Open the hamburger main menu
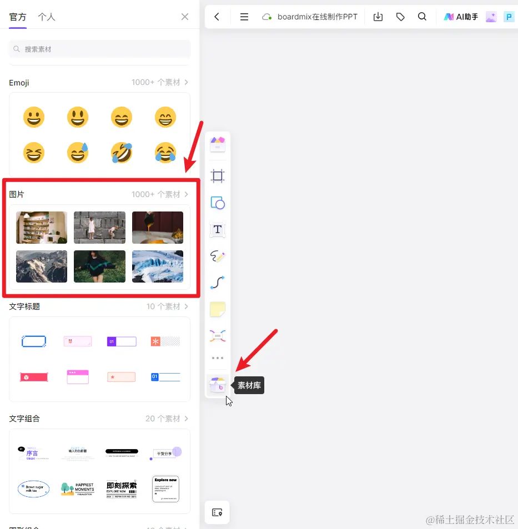This screenshot has height=529, width=518. pos(244,17)
